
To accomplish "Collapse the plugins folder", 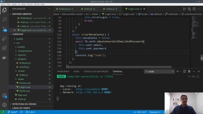I will [22, 59].
